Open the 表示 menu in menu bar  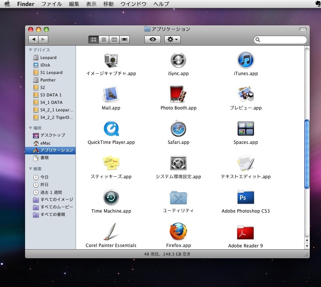91,4
